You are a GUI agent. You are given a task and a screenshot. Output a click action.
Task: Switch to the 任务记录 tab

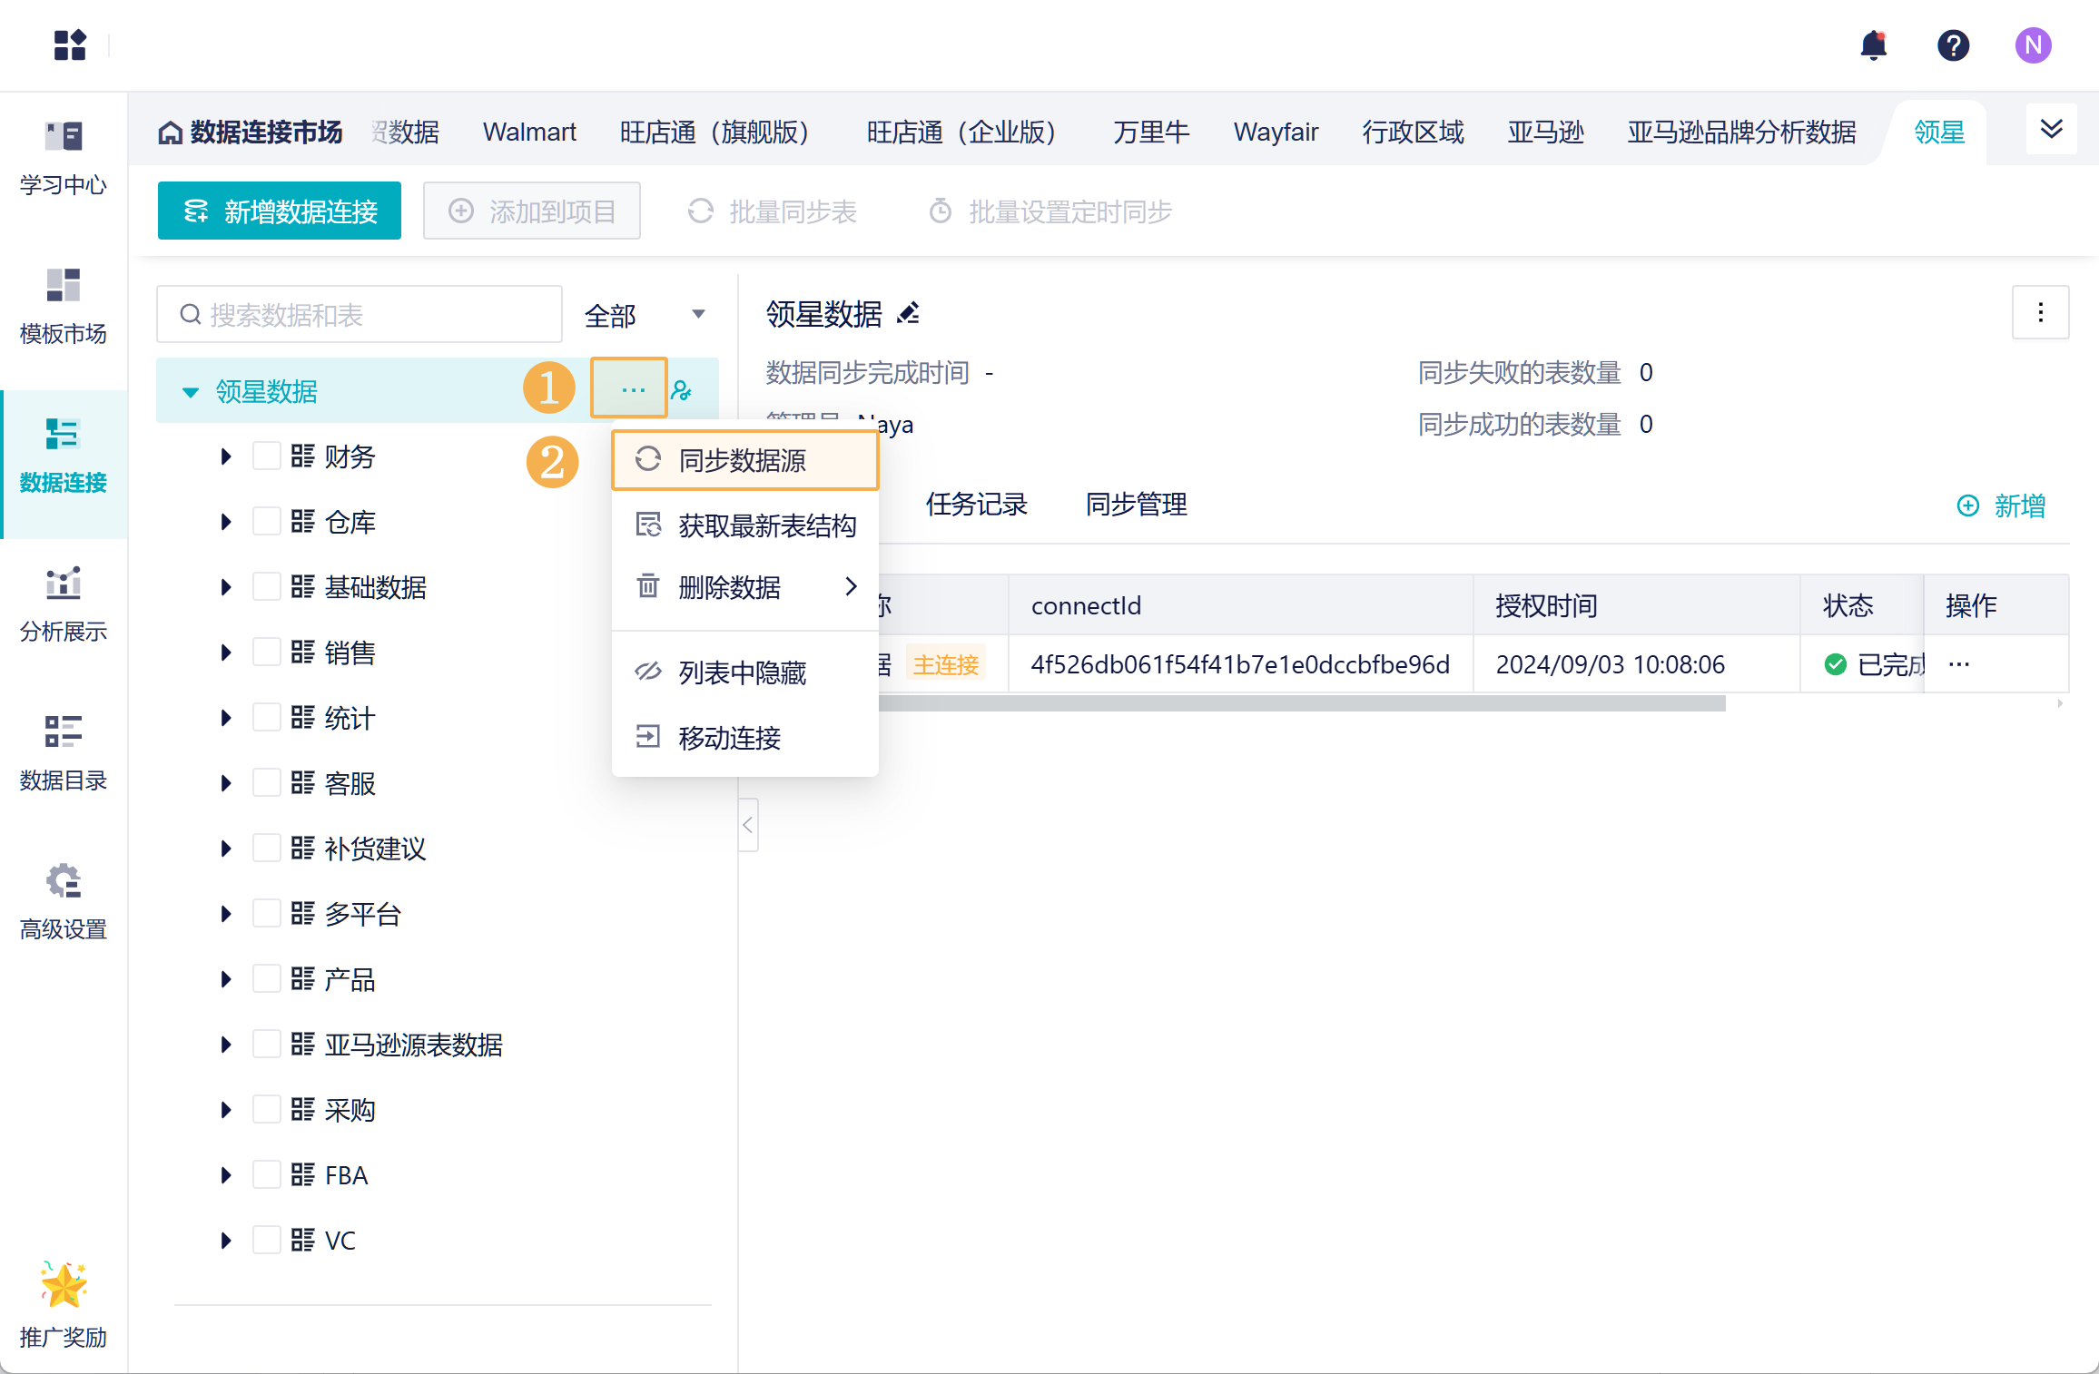point(976,505)
